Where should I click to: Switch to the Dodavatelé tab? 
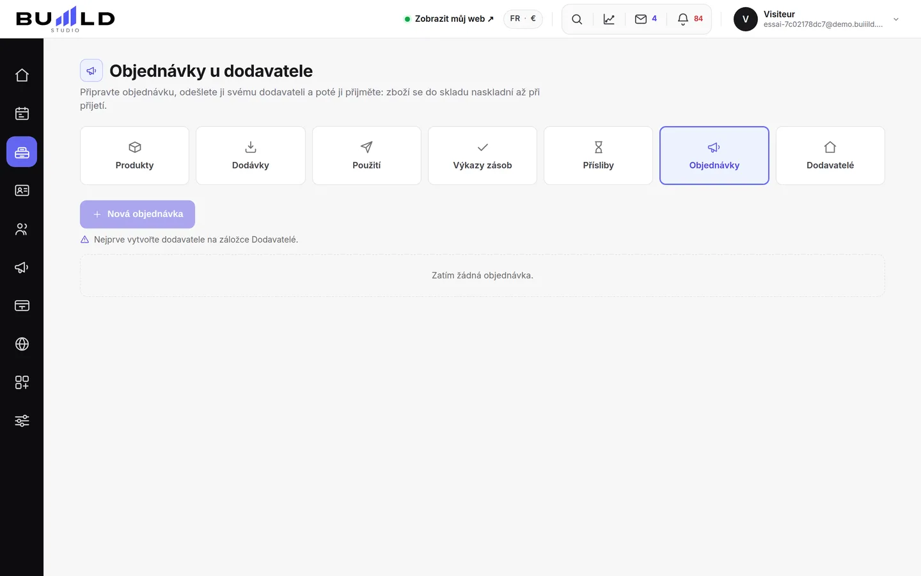[830, 156]
